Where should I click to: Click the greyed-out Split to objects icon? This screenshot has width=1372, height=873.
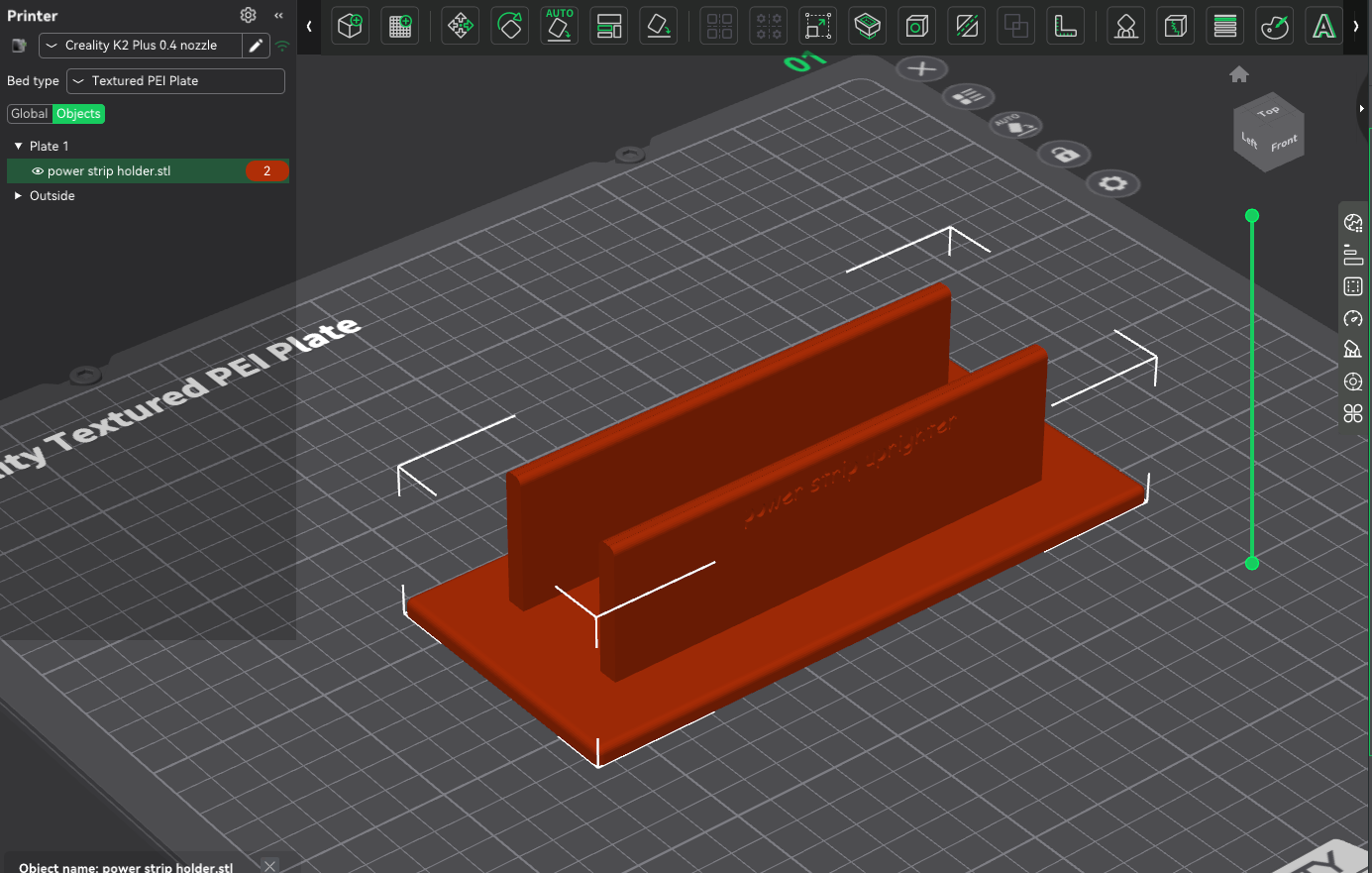click(x=719, y=26)
